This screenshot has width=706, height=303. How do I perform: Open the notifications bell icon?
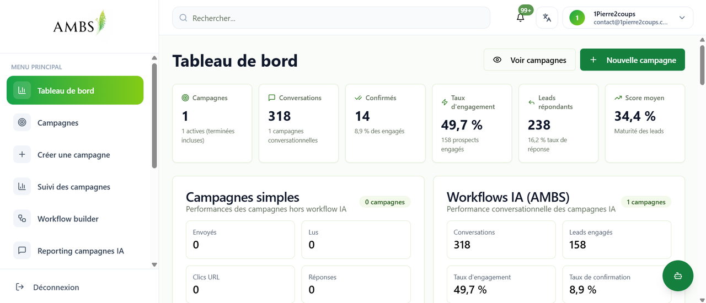click(520, 18)
